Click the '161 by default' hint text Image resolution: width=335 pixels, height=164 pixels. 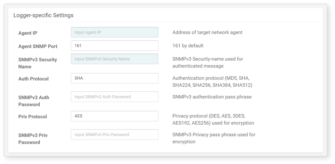[188, 46]
